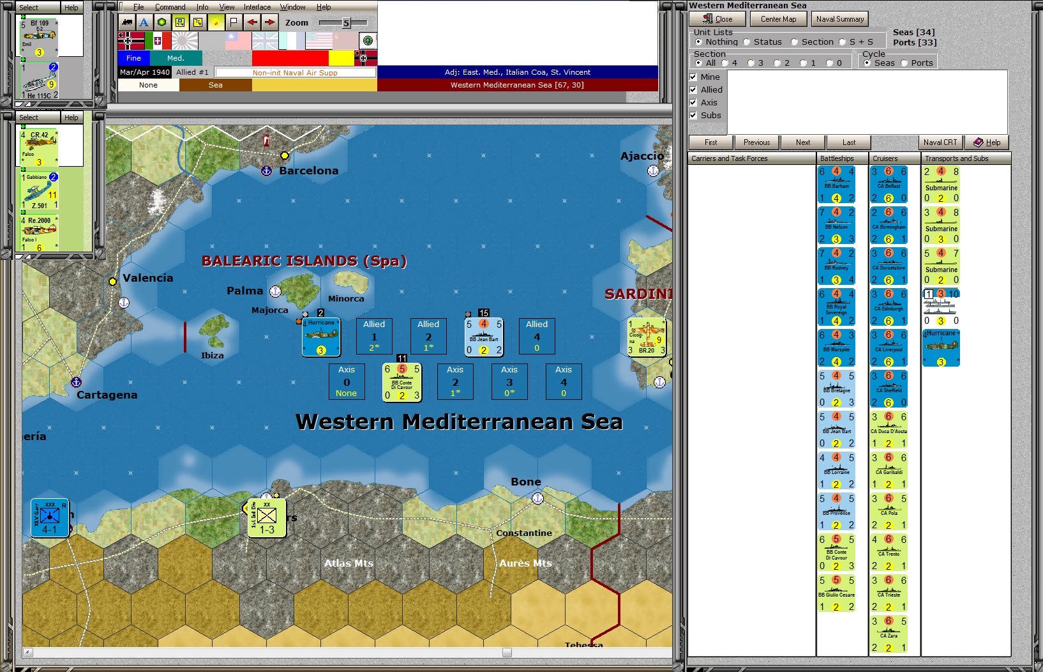Select Nothing radio in Unit Lists
Screen dimensions: 1043x672
point(698,42)
